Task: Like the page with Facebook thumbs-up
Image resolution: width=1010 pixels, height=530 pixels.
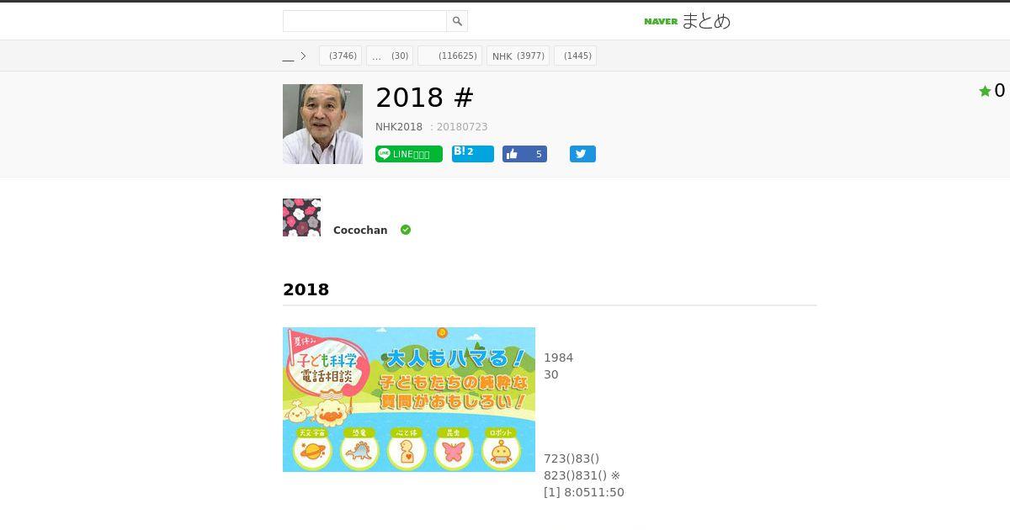Action: click(524, 154)
